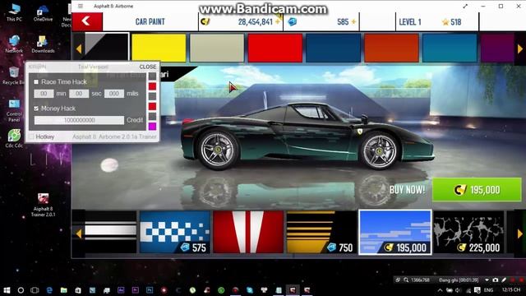Launch Asphalt 8 Trainer 2.0.1 desktop icon
The height and width of the screenshot is (296, 526).
[x=43, y=205]
